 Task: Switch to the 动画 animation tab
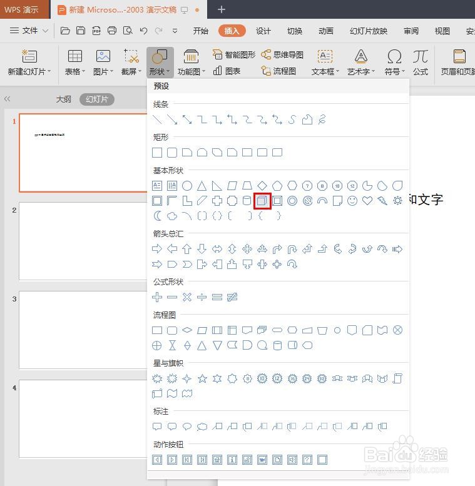(x=326, y=31)
